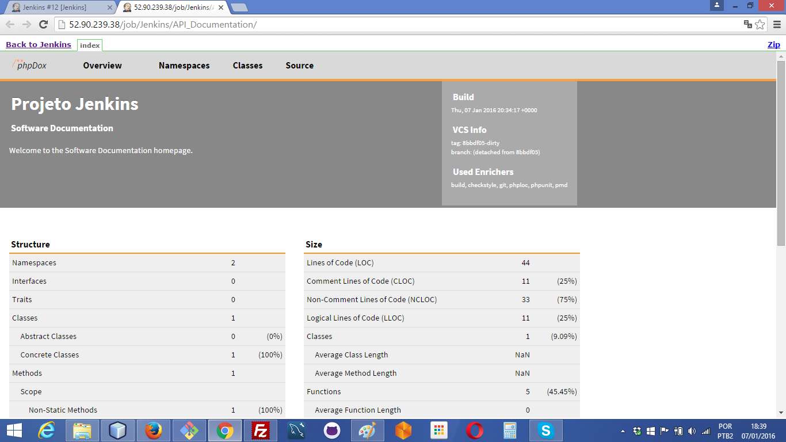
Task: Click Average Class Length row
Action: point(442,355)
